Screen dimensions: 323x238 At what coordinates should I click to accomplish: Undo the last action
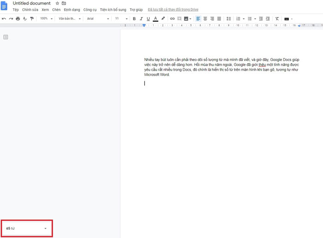click(x=4, y=19)
